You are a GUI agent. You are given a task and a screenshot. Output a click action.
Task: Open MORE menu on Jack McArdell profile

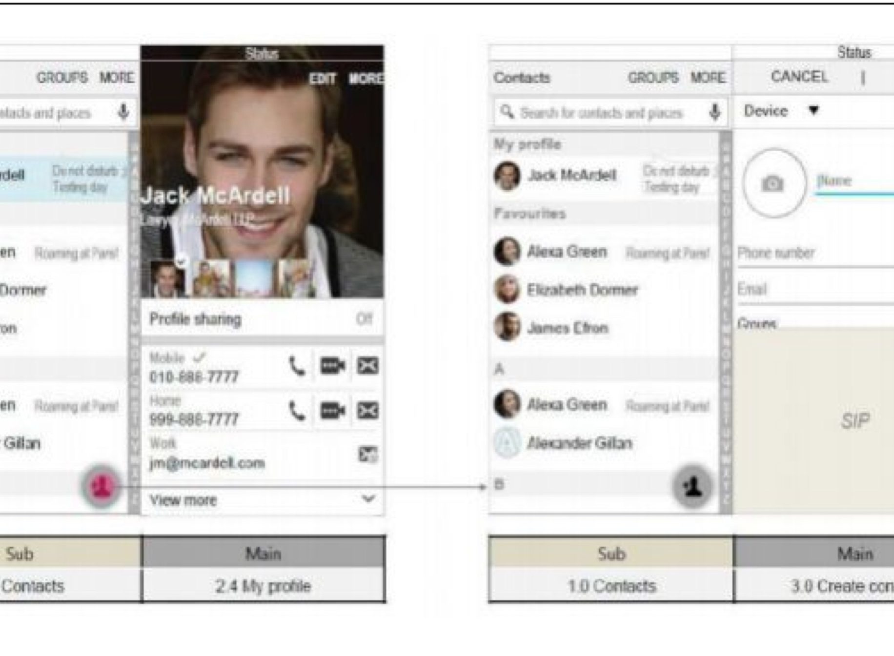click(x=366, y=79)
